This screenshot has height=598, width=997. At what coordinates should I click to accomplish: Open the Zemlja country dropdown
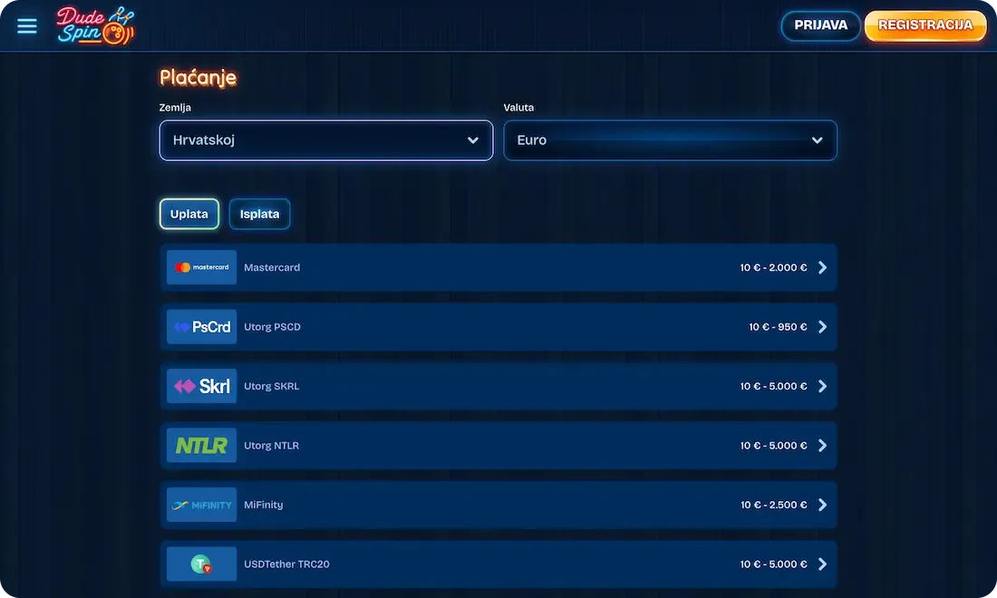click(x=326, y=140)
